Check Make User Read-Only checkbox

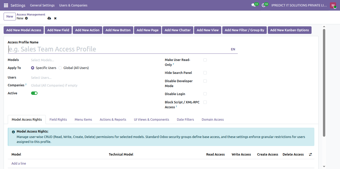tap(205, 60)
